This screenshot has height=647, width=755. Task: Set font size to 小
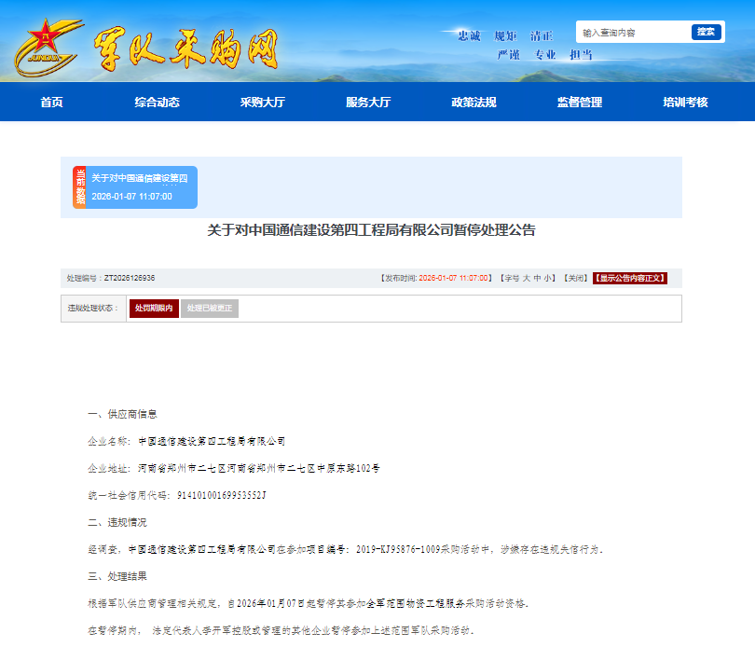coord(548,278)
